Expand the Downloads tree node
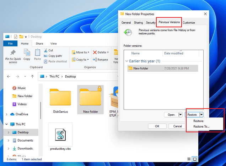Viewport: 226px width, 166px height. pos(9,149)
